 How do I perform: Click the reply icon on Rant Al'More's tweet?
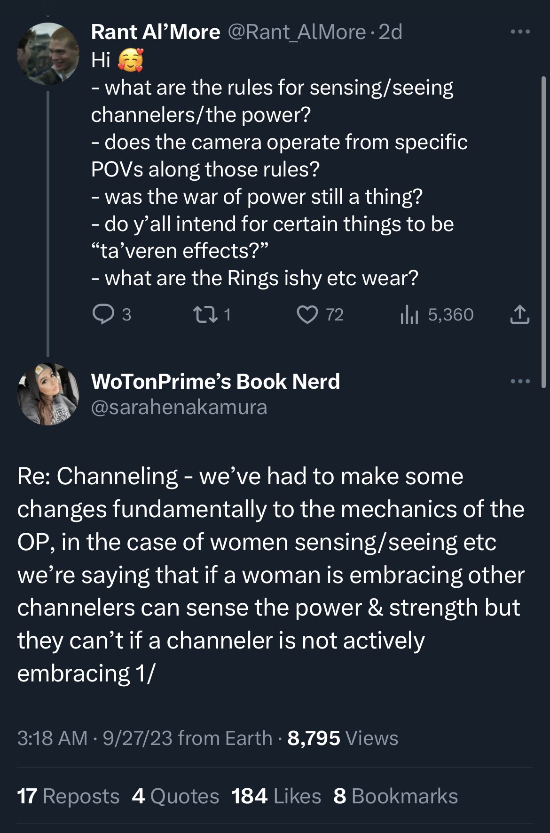(x=102, y=314)
